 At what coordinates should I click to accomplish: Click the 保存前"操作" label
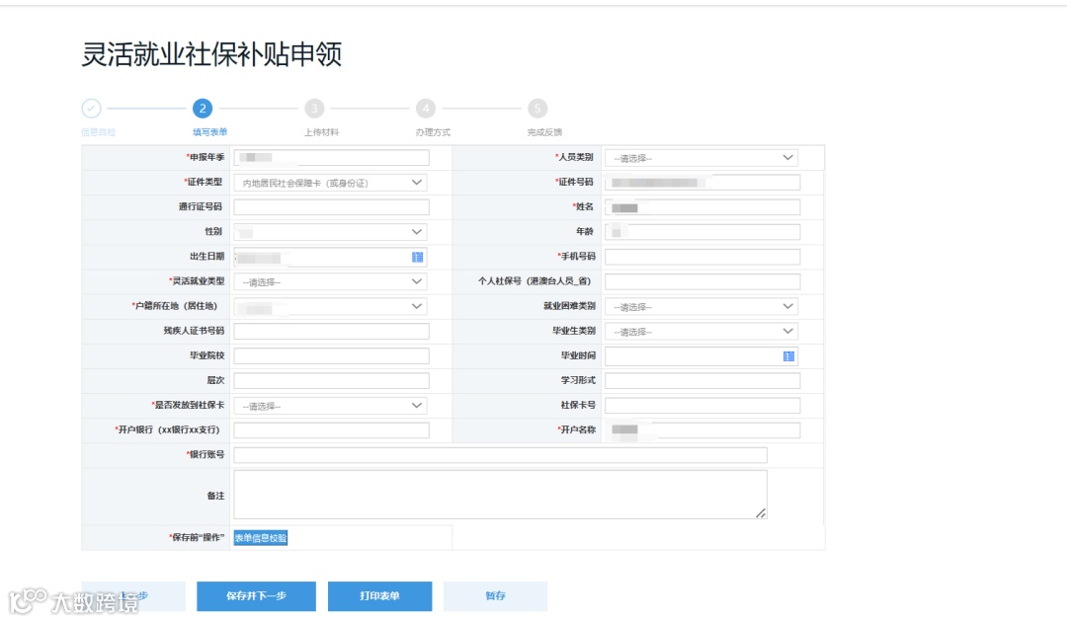tap(197, 538)
